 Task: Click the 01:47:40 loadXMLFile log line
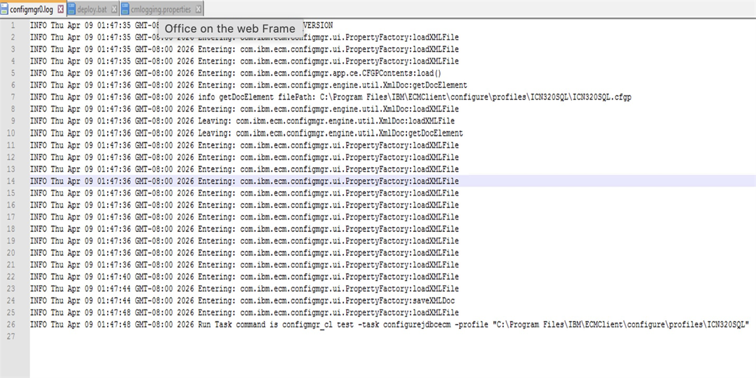(x=244, y=277)
